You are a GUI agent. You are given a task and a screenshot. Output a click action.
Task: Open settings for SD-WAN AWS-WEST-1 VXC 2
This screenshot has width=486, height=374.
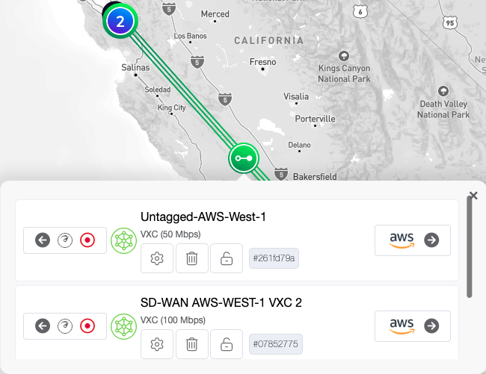point(157,344)
